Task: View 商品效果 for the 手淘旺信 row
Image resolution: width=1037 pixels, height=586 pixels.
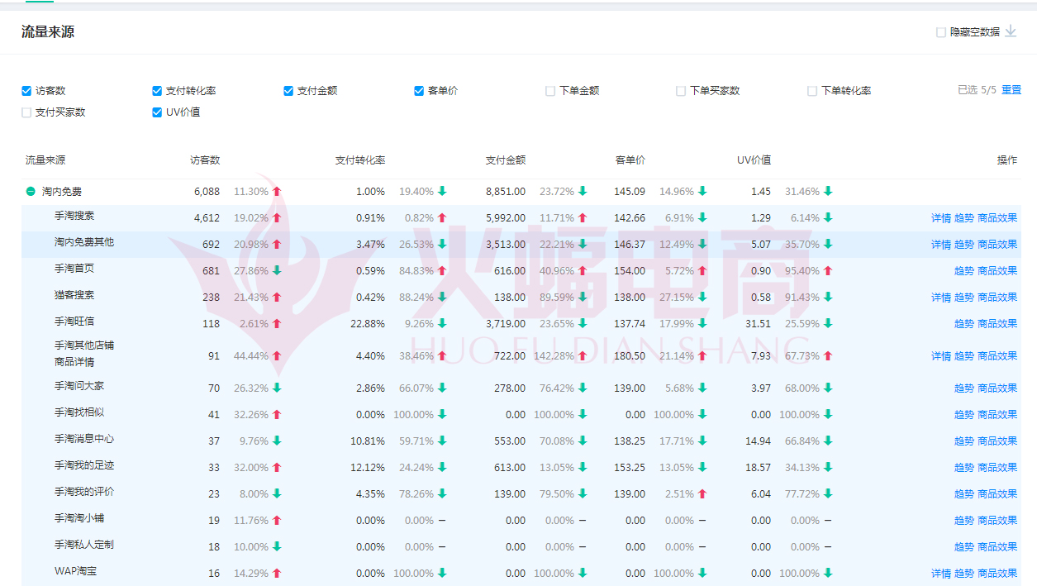Action: (x=997, y=324)
